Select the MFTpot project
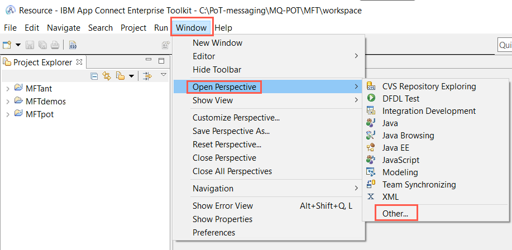 pos(40,114)
